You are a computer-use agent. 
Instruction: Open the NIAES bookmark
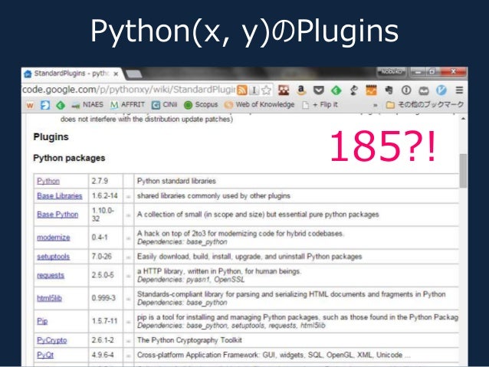tap(87, 105)
